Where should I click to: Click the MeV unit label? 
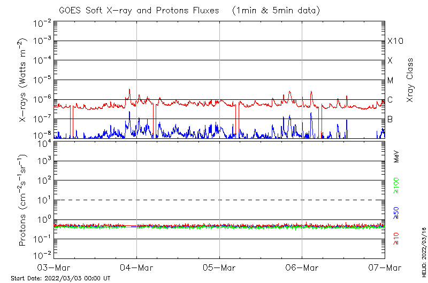click(396, 156)
